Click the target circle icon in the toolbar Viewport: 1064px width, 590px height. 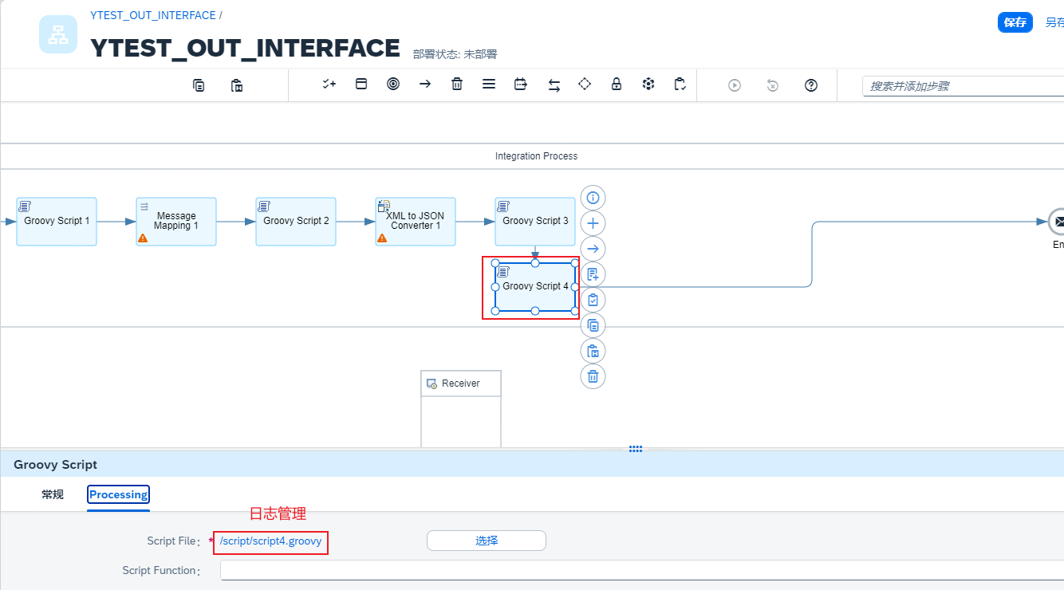[393, 85]
